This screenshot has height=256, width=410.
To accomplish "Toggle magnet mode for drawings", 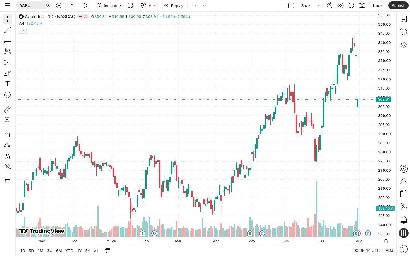I will point(7,134).
